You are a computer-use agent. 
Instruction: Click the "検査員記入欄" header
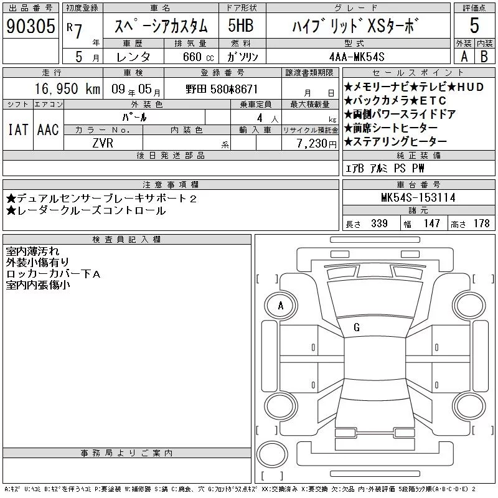pos(127,240)
